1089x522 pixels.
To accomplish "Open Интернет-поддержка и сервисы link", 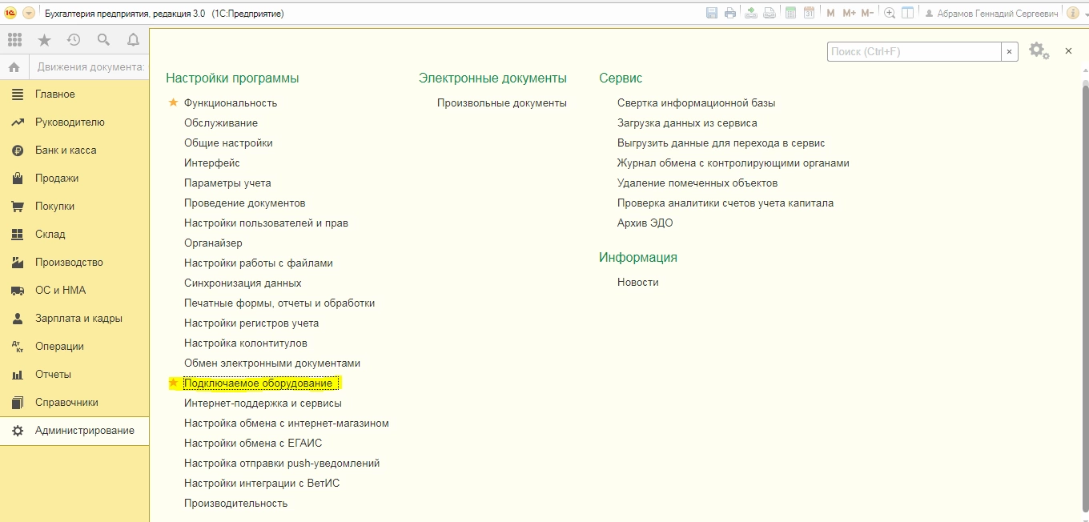I will [x=263, y=403].
